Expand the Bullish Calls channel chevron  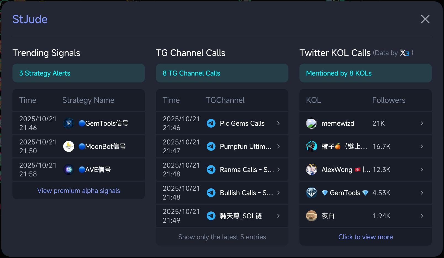(278, 193)
